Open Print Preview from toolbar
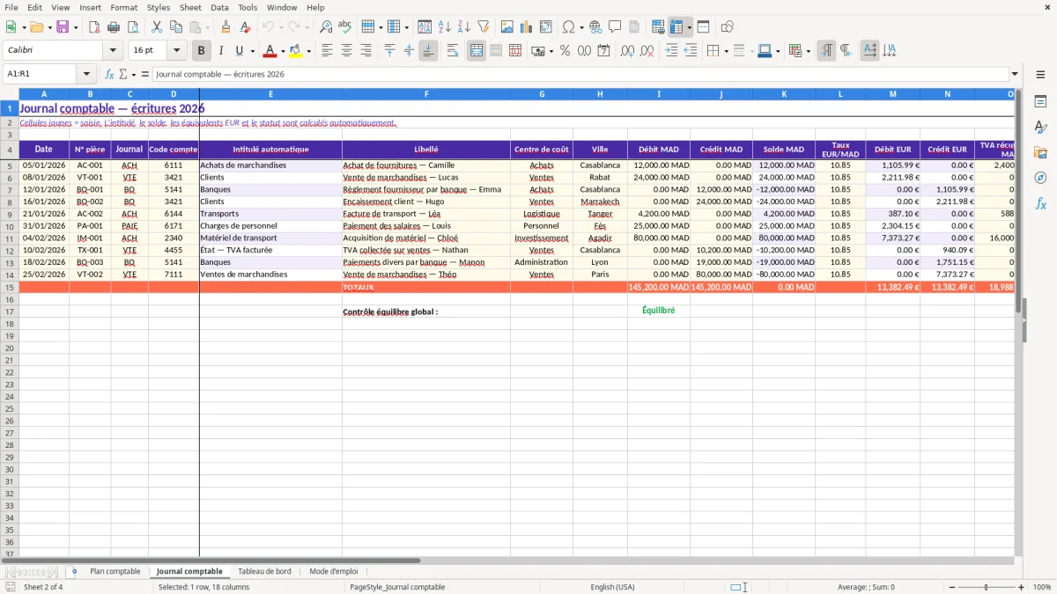 point(132,27)
